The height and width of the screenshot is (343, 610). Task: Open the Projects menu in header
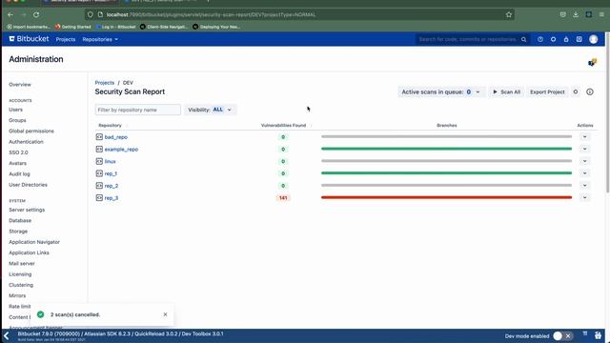[x=66, y=39]
